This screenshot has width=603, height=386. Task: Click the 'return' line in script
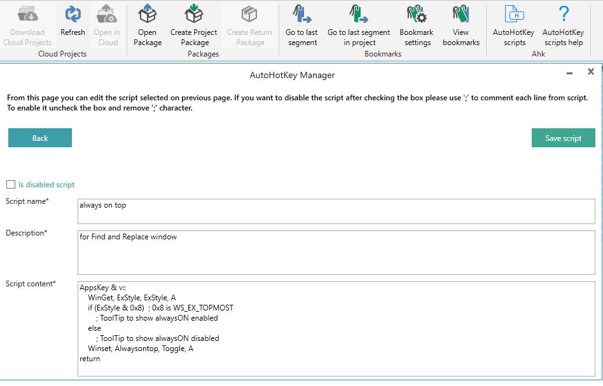(x=90, y=359)
